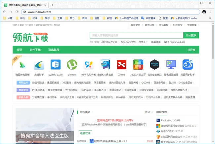Select the 资讯教程 green navigation item
Image resolution: width=215 pixels, height=144 pixels.
[54, 50]
